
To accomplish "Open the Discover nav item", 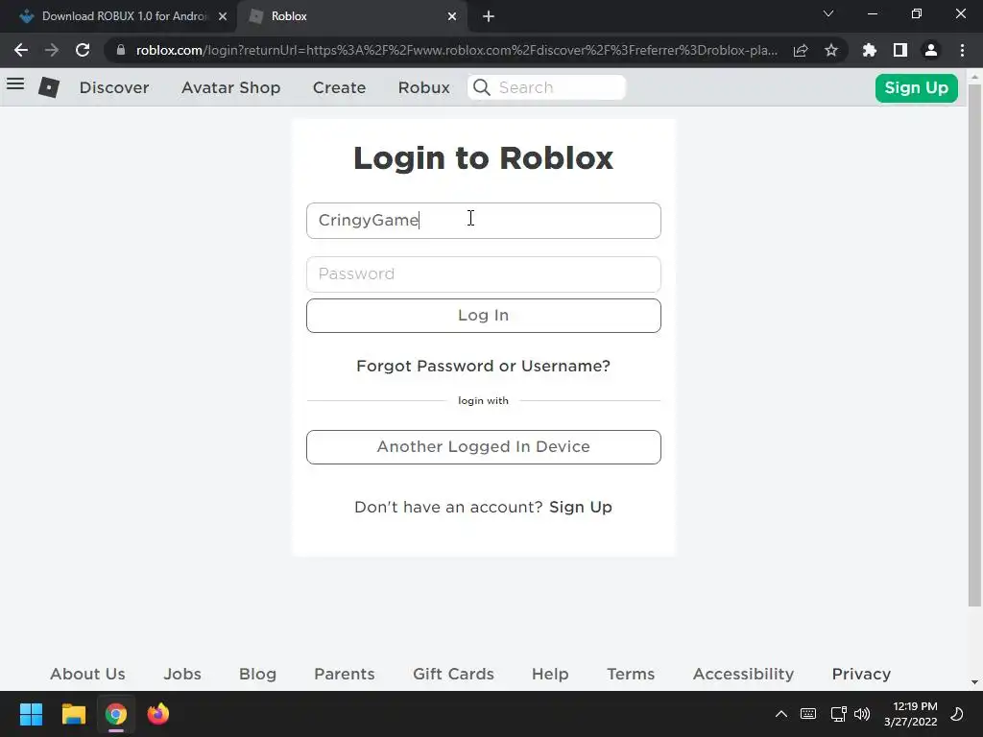I will coord(114,87).
